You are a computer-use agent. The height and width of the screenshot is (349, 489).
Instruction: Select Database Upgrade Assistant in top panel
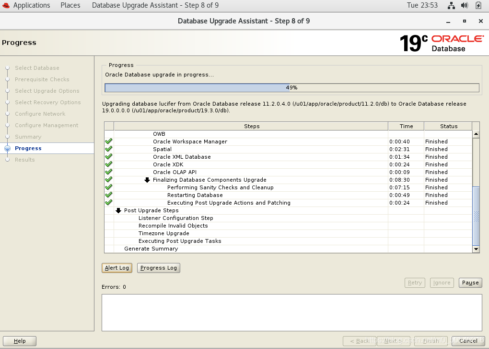[155, 5]
